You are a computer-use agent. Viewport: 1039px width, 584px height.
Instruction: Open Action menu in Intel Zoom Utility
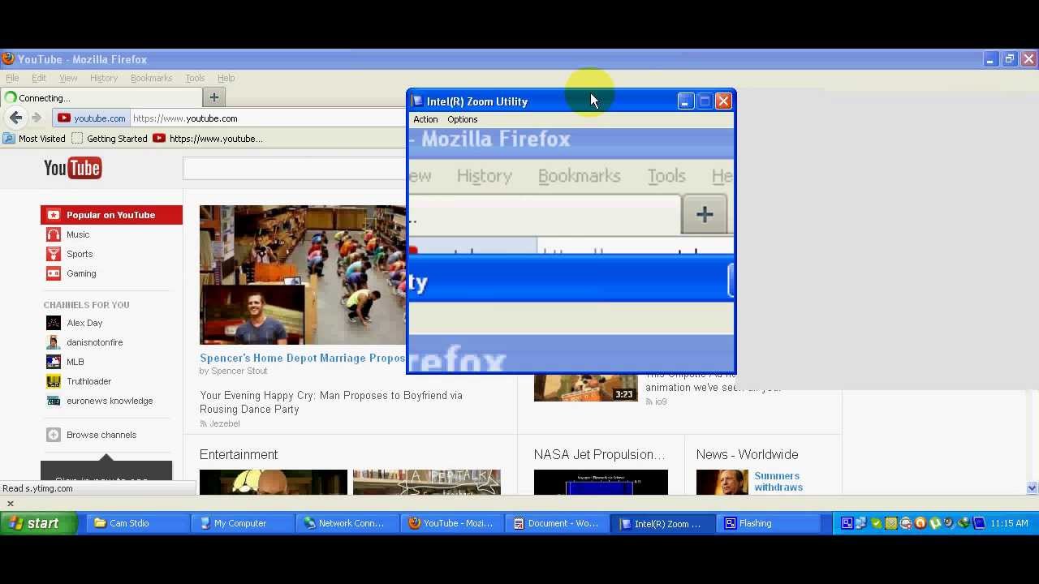[x=425, y=119]
